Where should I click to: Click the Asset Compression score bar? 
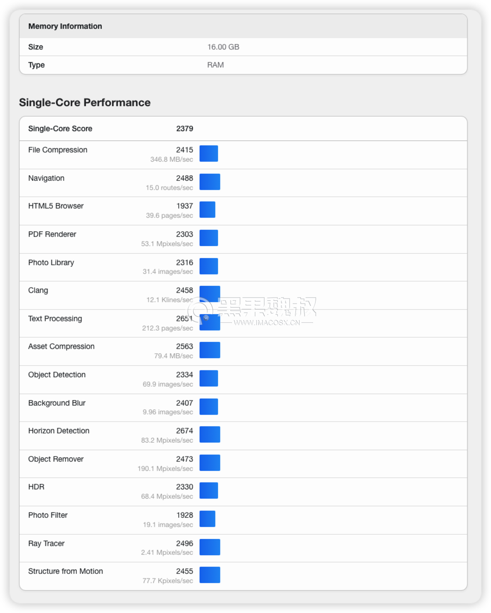(x=210, y=350)
